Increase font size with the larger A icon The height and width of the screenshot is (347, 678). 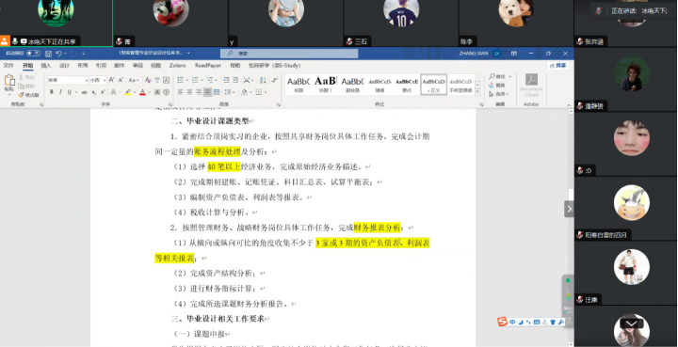(x=111, y=80)
